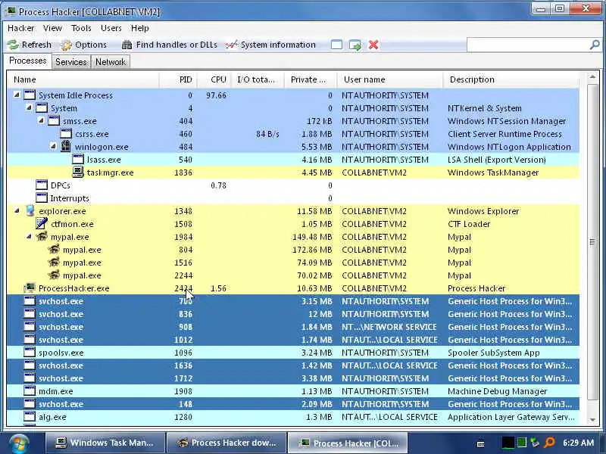The width and height of the screenshot is (606, 454).
Task: Open the Windows Start button
Action: [18, 443]
